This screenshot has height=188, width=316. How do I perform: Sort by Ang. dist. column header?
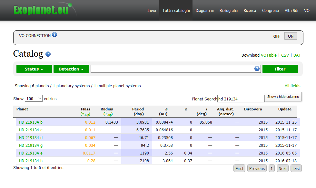[x=226, y=111]
